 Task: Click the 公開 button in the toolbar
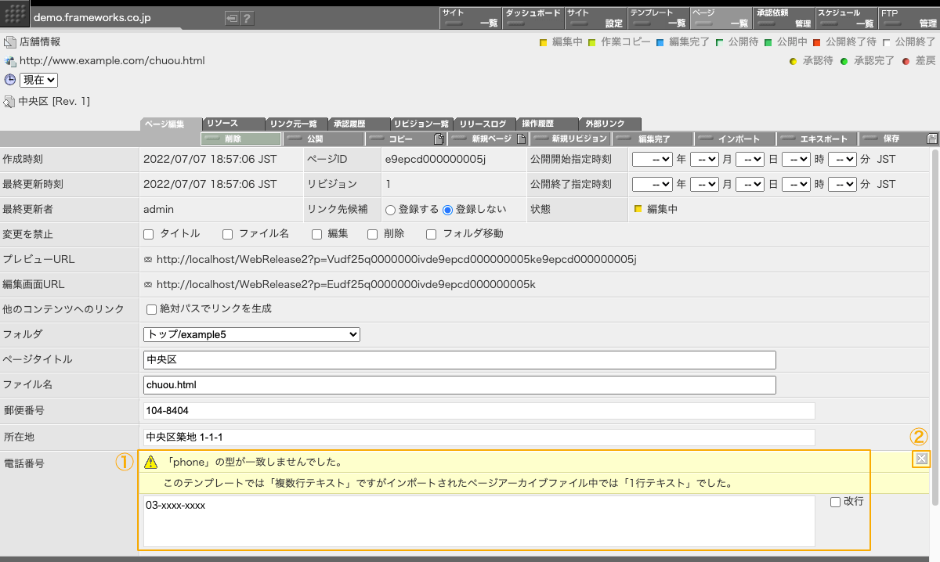click(324, 138)
